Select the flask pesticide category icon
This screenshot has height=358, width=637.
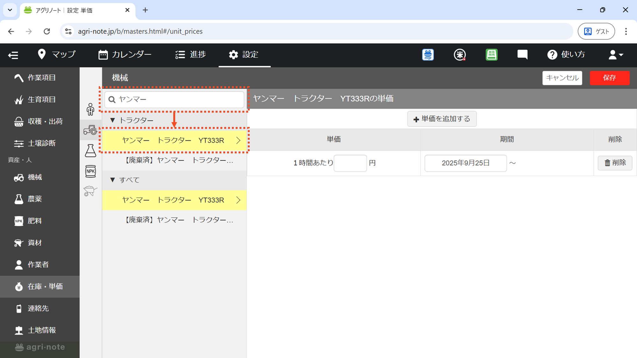(90, 151)
